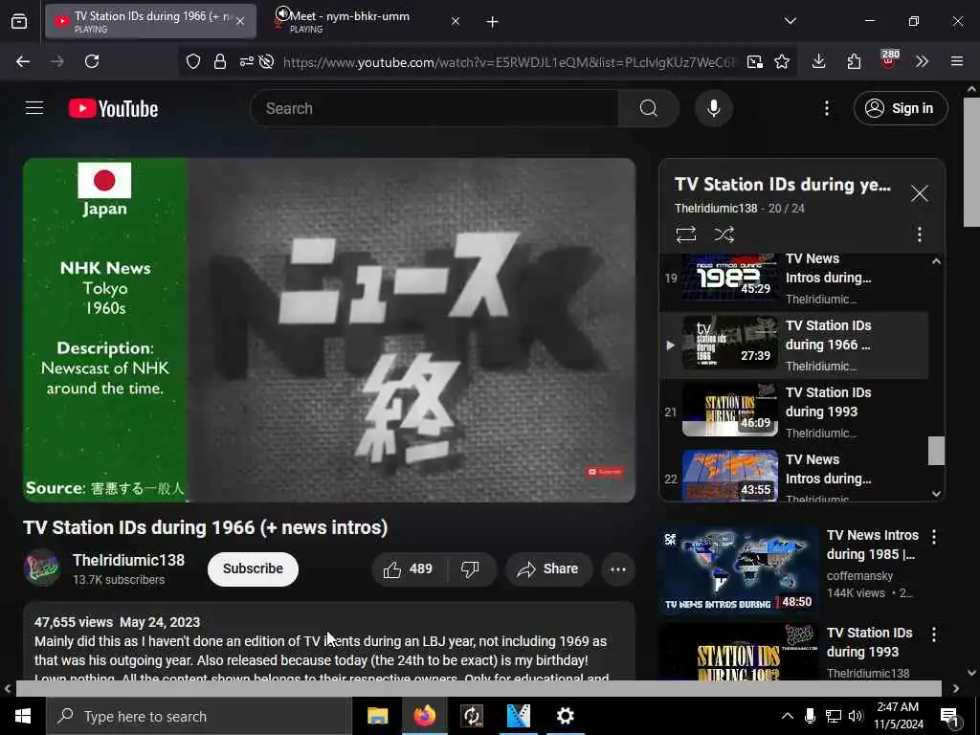Open Firefox downloads panel
This screenshot has height=735, width=980.
(x=819, y=61)
